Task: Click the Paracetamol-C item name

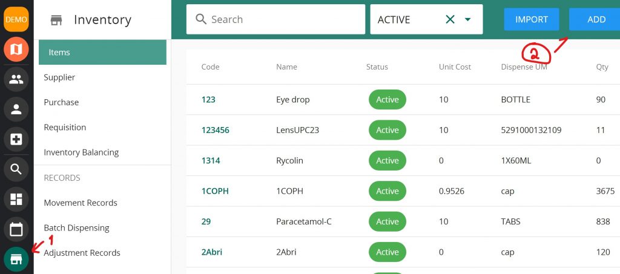Action: pos(304,221)
